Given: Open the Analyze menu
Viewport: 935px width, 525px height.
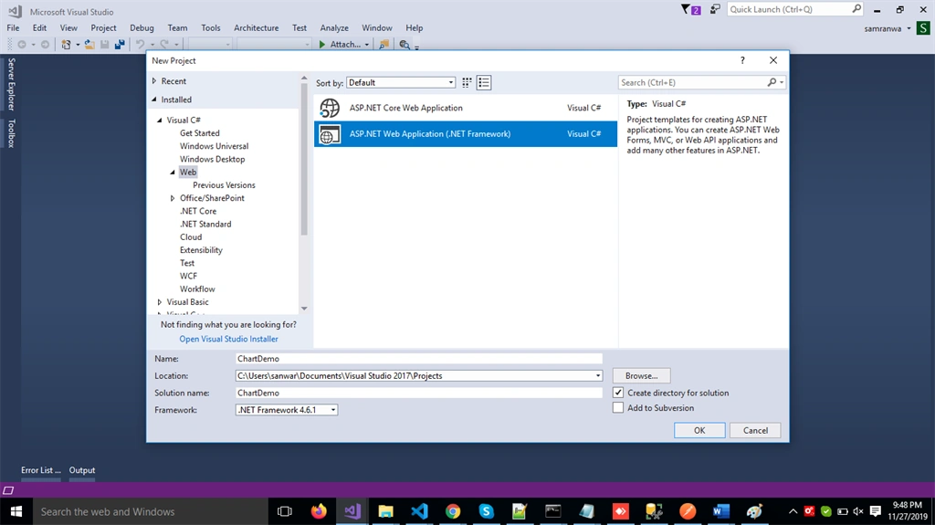Looking at the screenshot, I should (x=334, y=27).
